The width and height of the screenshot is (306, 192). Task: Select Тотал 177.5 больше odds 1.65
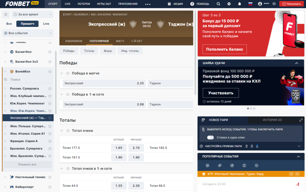[119, 148]
